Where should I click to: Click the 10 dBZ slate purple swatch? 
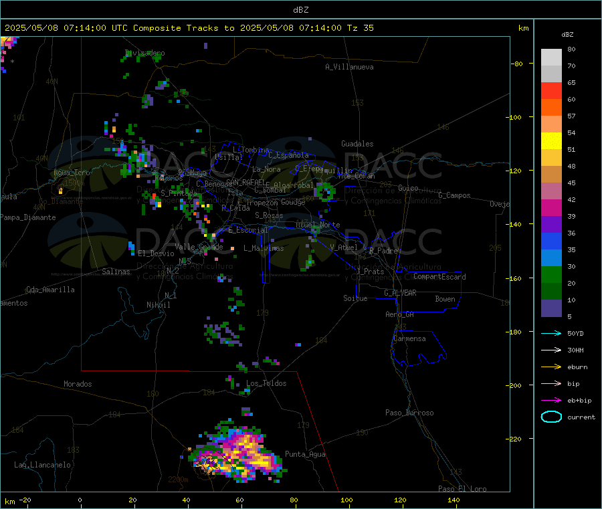tap(551, 308)
